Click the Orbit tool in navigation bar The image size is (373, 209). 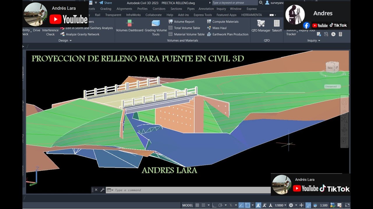[344, 130]
